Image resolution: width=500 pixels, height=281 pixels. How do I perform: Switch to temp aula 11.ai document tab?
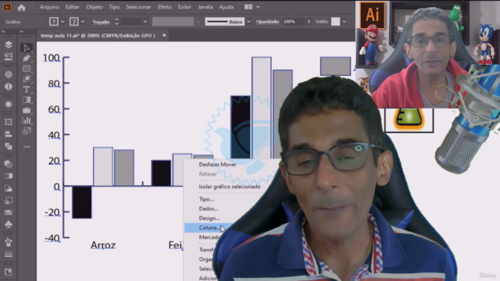(98, 35)
